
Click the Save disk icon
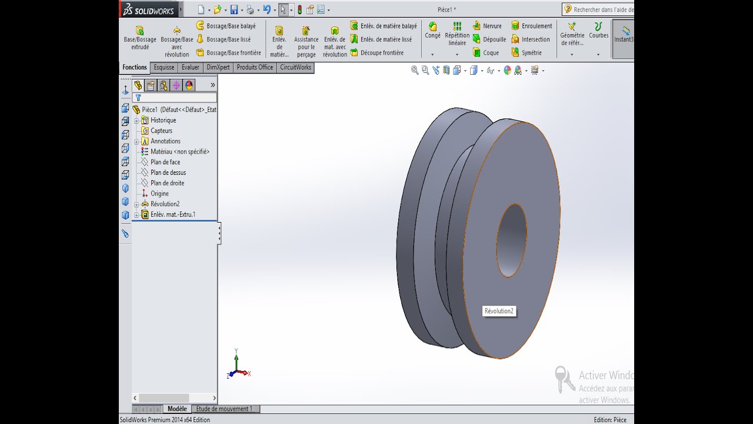(234, 9)
